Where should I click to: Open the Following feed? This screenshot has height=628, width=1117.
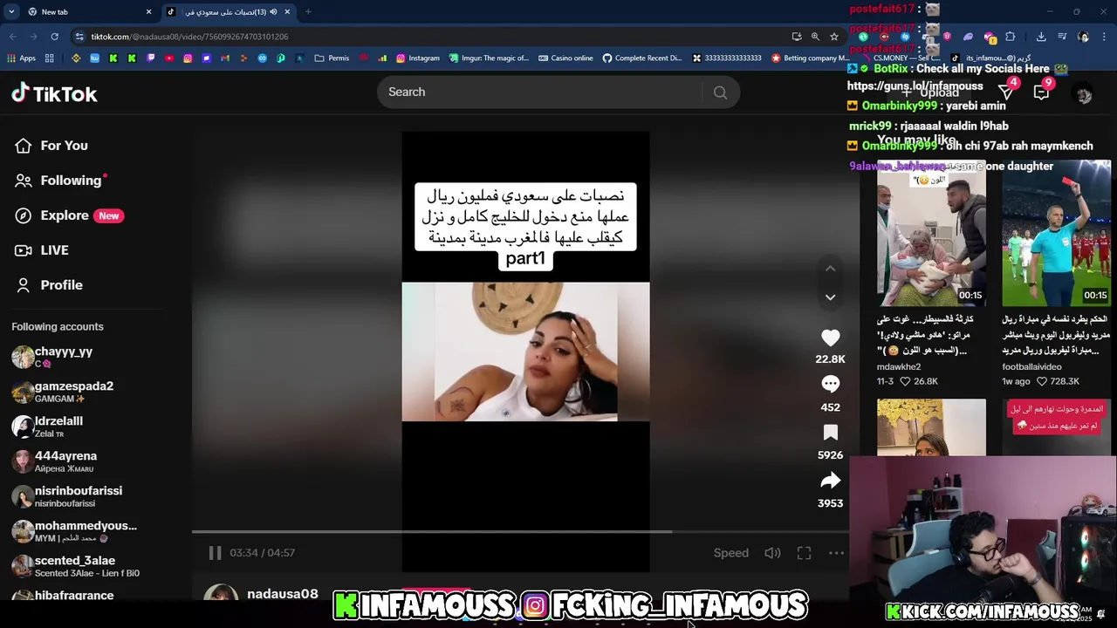pyautogui.click(x=59, y=181)
